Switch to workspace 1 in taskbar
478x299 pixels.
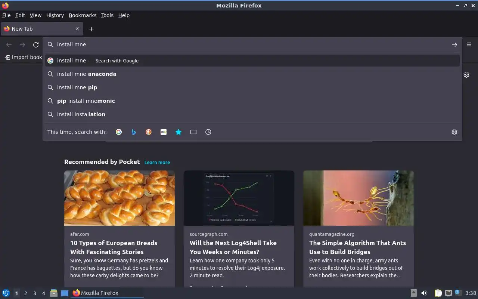pyautogui.click(x=16, y=293)
